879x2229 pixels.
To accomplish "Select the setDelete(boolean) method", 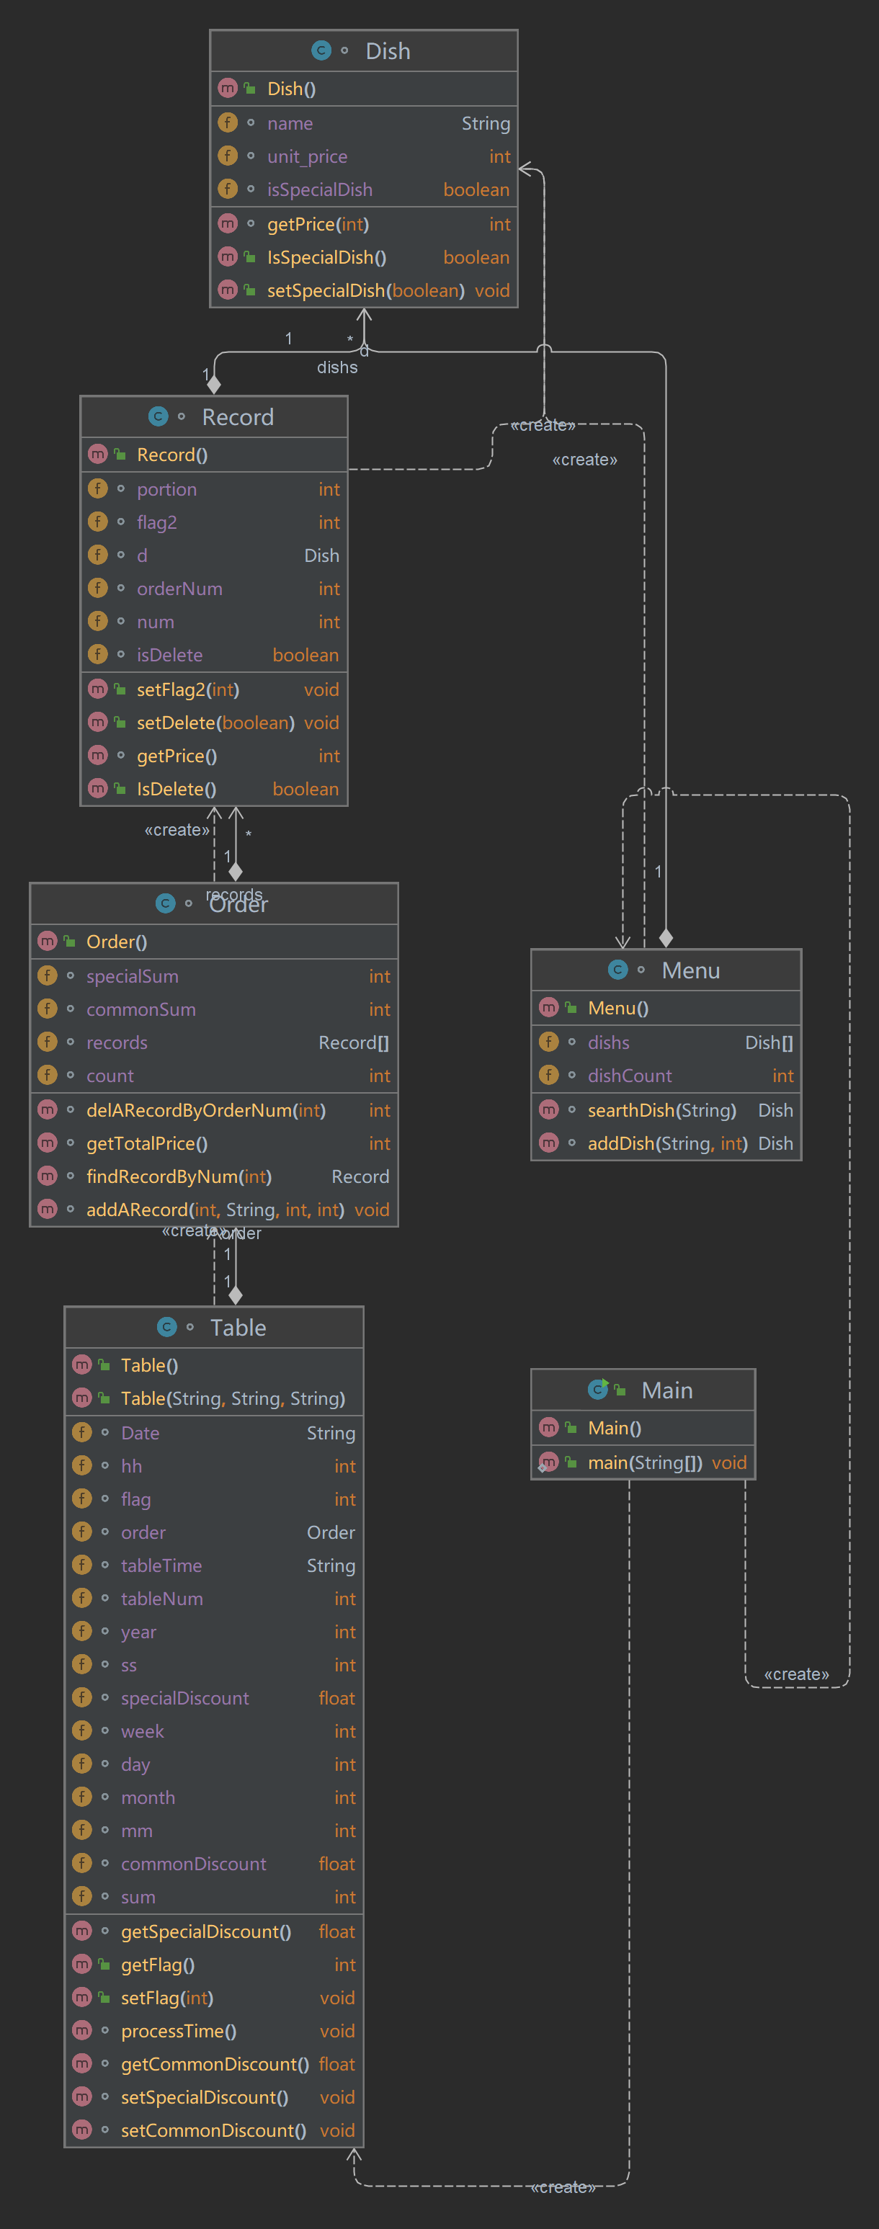I will (214, 722).
